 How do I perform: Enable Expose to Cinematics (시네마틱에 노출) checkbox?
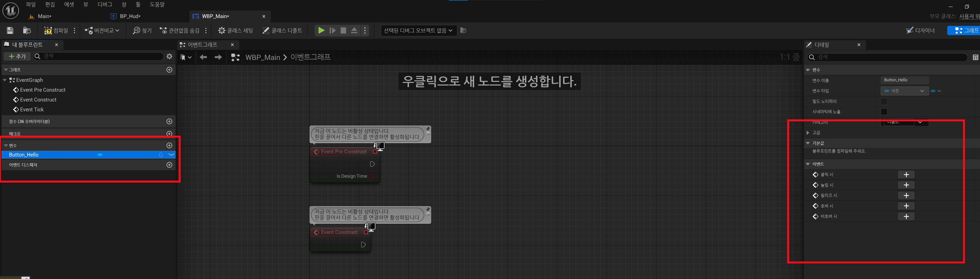[884, 112]
